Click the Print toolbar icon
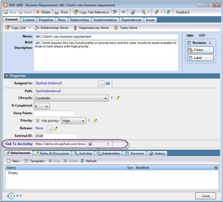Image resolution: width=223 pixels, height=202 pixels. click(x=56, y=12)
